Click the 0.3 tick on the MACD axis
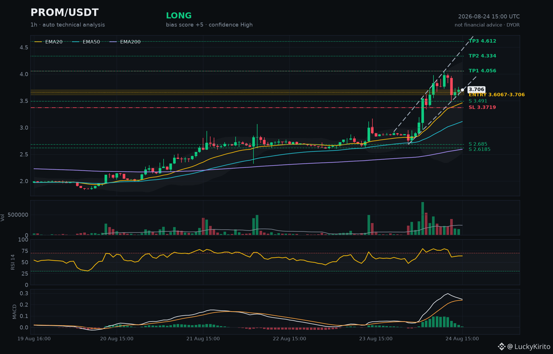 click(x=24, y=294)
